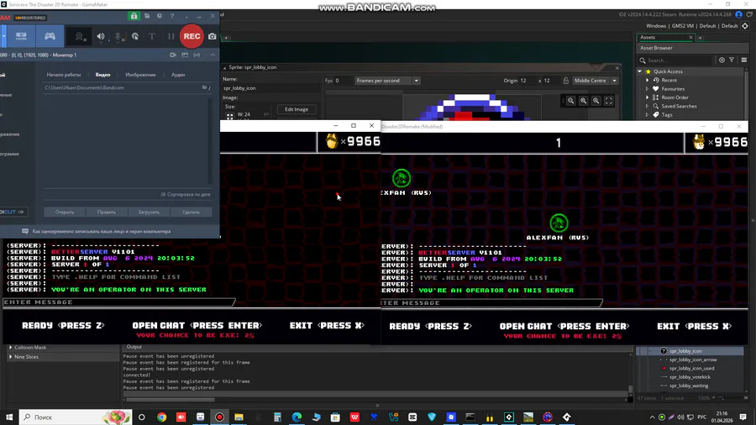
Task: Open Bandicam output folder icon in title bar
Action: 147,17
